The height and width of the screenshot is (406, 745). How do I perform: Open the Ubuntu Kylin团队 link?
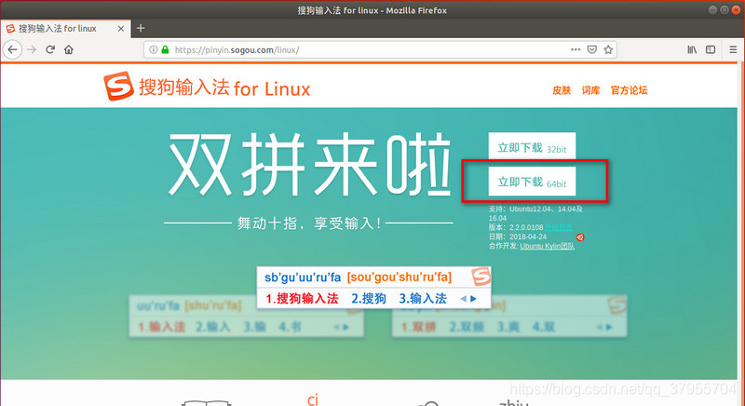coord(547,246)
